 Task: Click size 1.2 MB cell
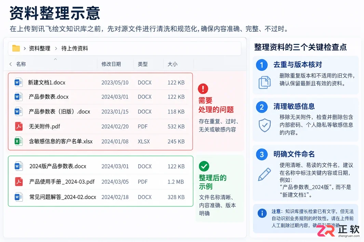pos(175,182)
